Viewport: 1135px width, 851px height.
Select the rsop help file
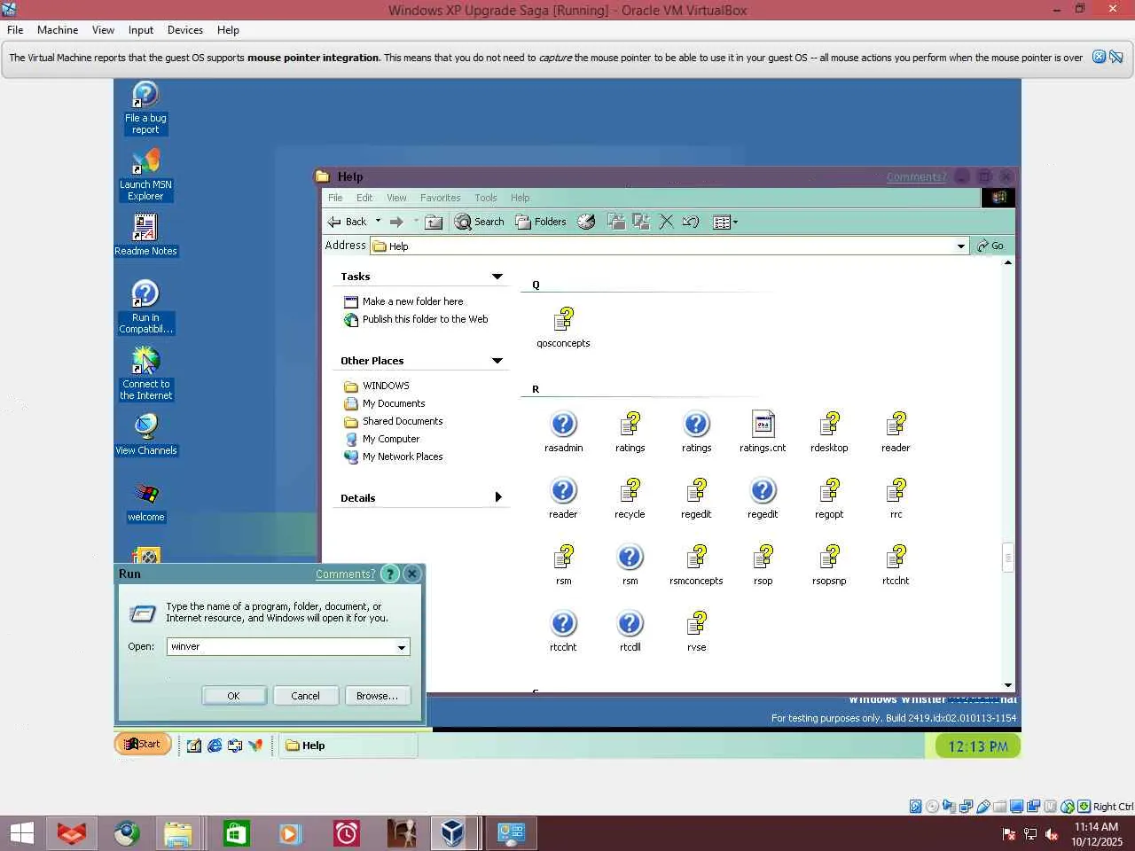763,565
